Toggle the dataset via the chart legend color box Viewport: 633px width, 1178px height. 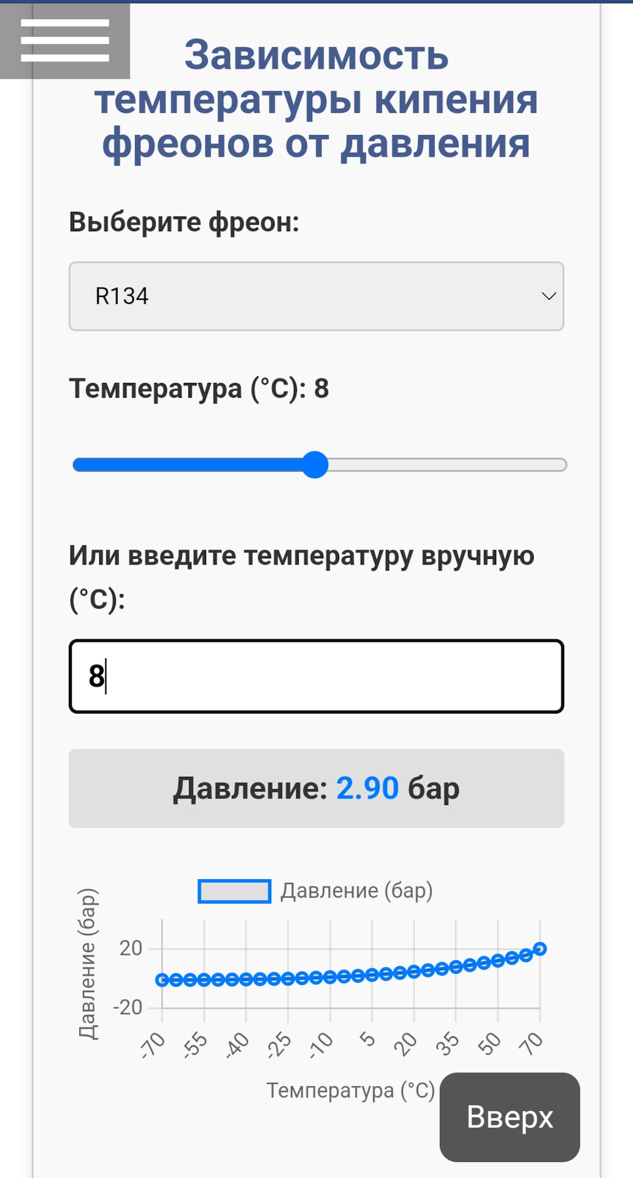click(x=234, y=891)
